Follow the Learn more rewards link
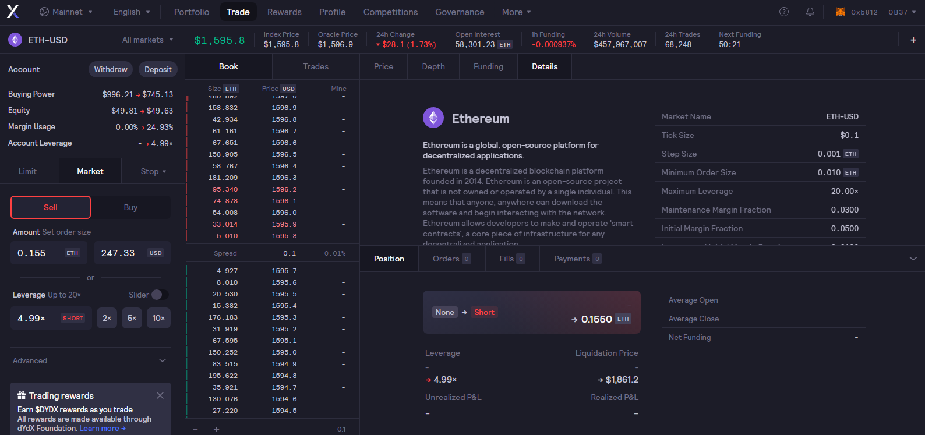Image resolution: width=925 pixels, height=435 pixels. [103, 428]
